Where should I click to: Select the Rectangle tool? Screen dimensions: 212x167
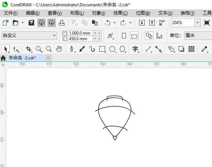103,49
